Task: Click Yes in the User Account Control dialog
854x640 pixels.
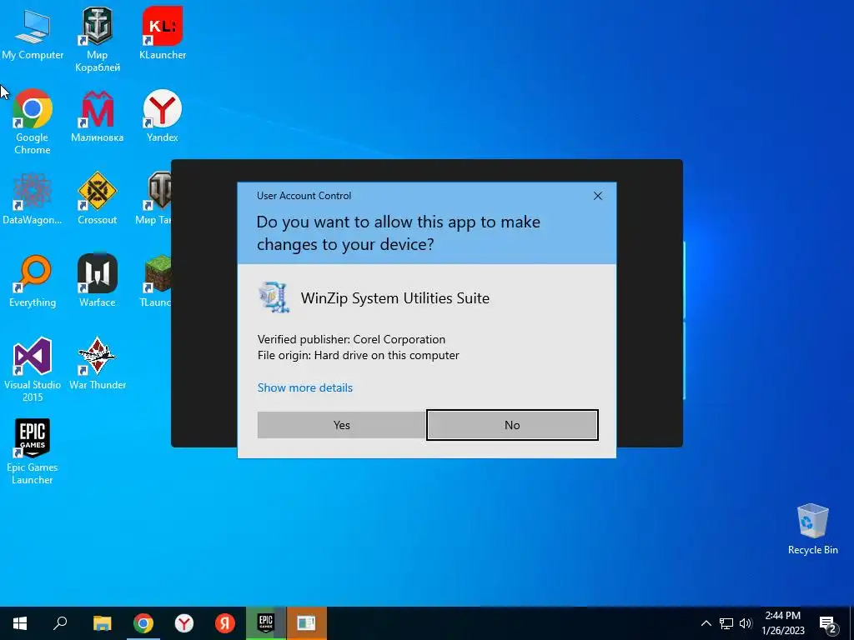Action: tap(341, 425)
